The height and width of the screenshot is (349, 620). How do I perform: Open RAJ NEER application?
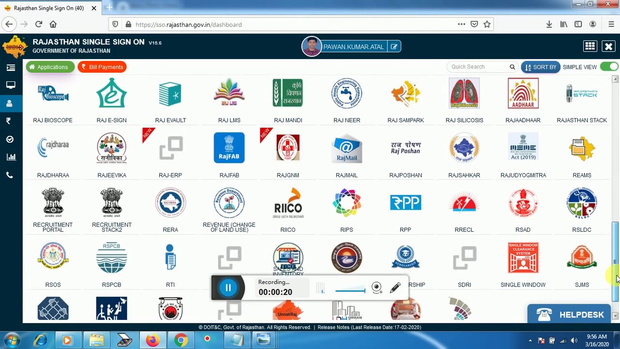tap(347, 93)
